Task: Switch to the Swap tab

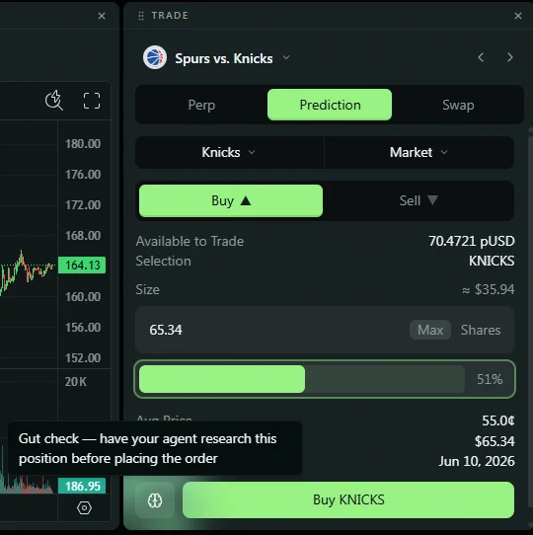Action: coord(458,105)
